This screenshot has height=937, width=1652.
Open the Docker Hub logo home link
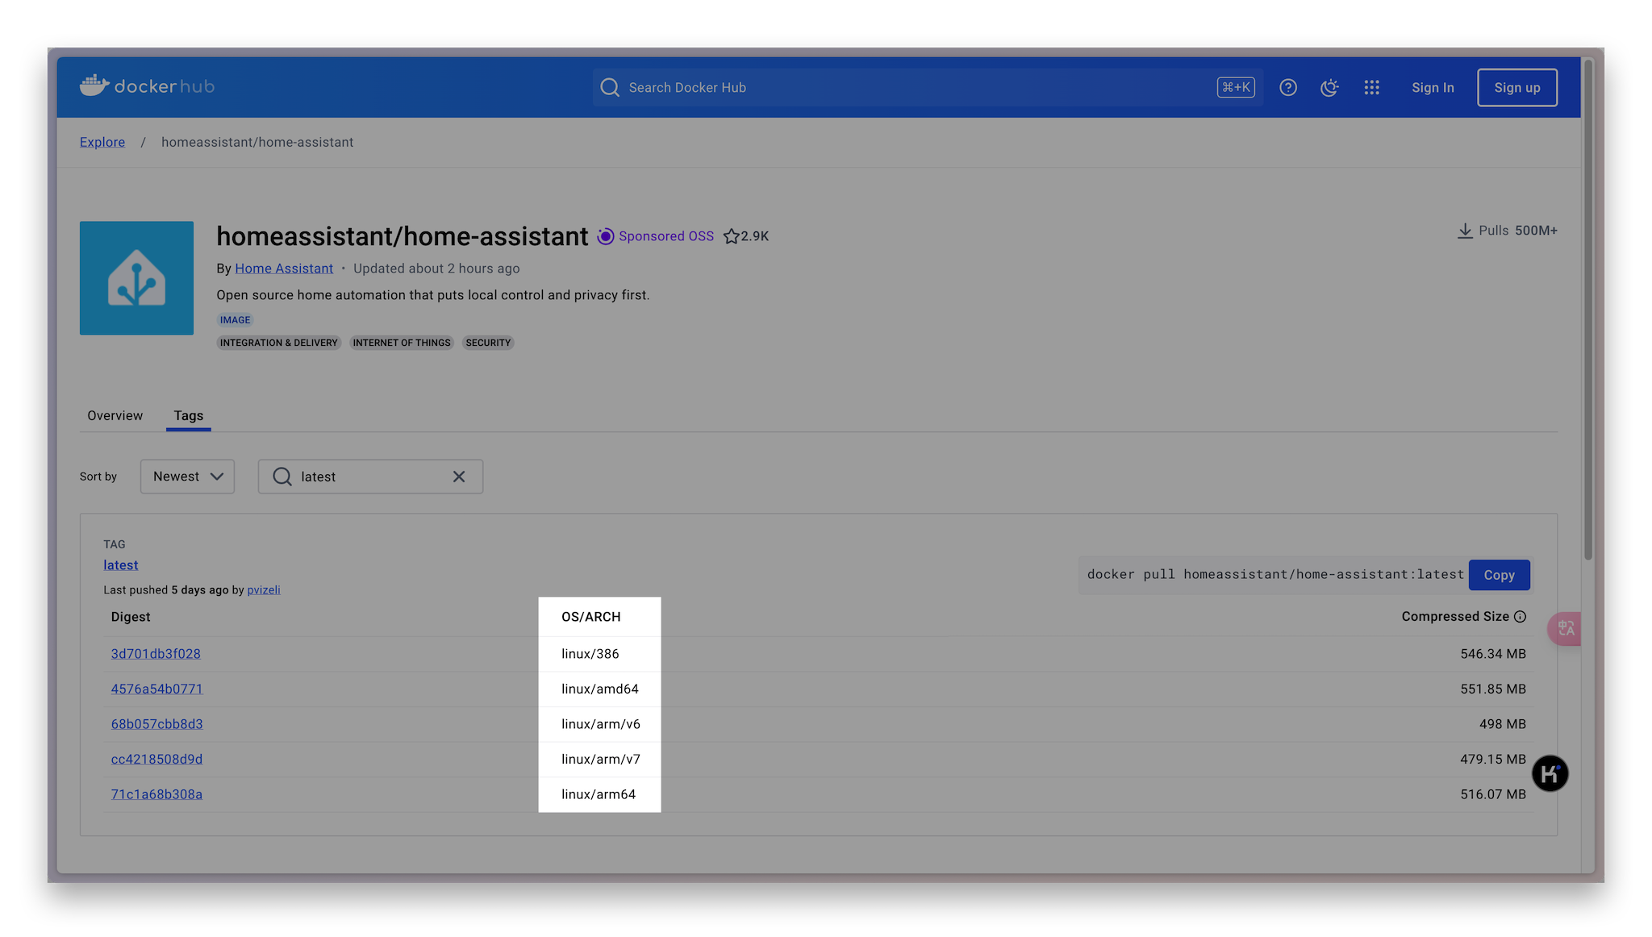(147, 86)
